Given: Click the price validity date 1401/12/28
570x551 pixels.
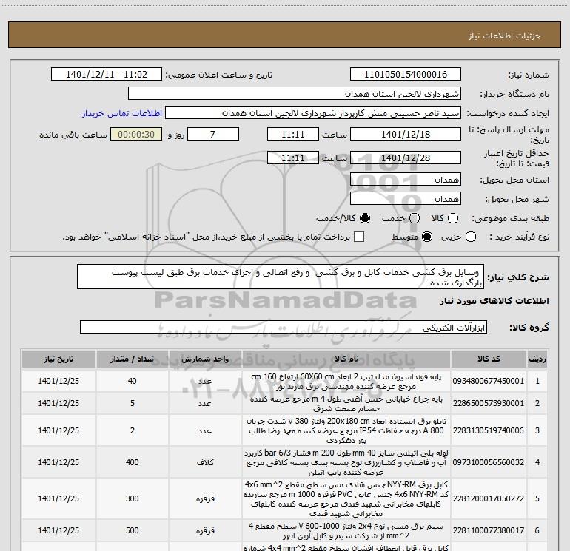Looking at the screenshot, I should 406,158.
